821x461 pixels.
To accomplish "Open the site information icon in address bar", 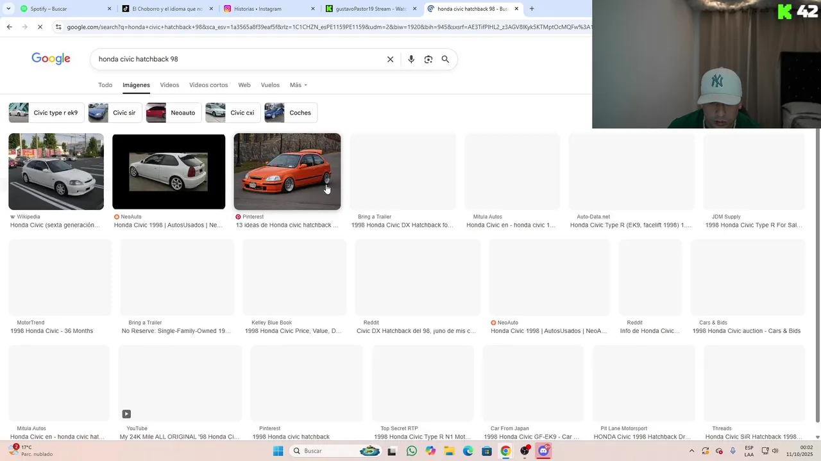I will click(x=58, y=27).
